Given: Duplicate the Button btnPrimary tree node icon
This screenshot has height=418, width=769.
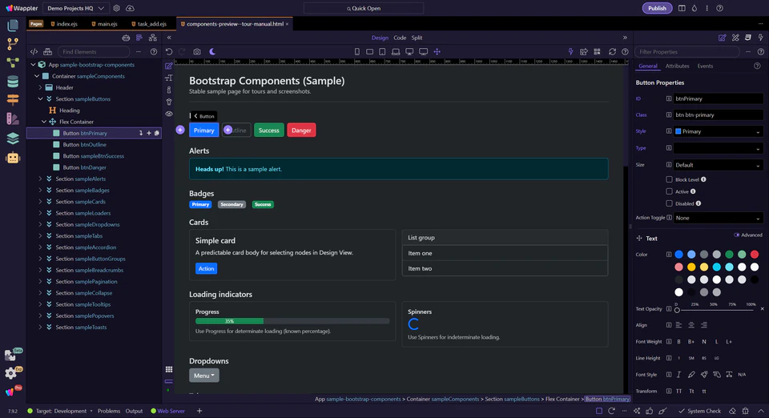Looking at the screenshot, I should point(157,133).
